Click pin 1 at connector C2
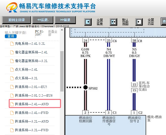 coord(134,113)
